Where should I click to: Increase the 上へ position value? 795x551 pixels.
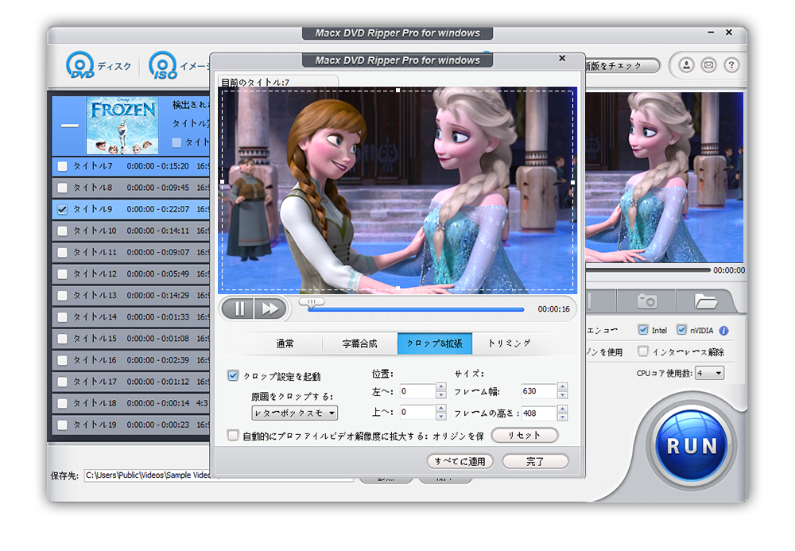pyautogui.click(x=441, y=409)
